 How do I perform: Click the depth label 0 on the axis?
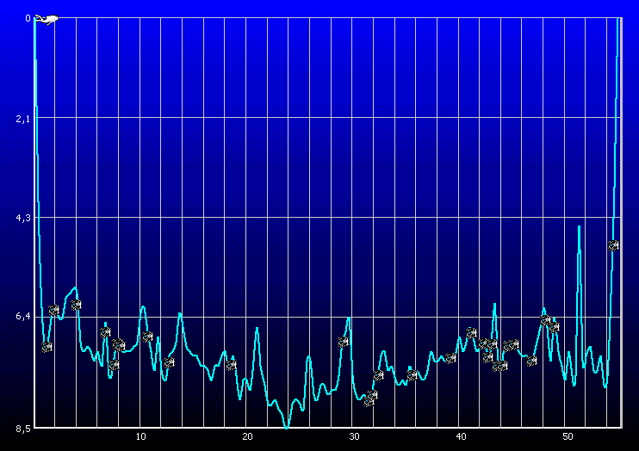tap(28, 18)
